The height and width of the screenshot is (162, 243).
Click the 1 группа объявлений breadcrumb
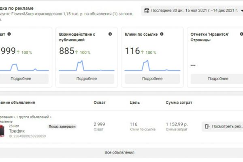pos(32,117)
